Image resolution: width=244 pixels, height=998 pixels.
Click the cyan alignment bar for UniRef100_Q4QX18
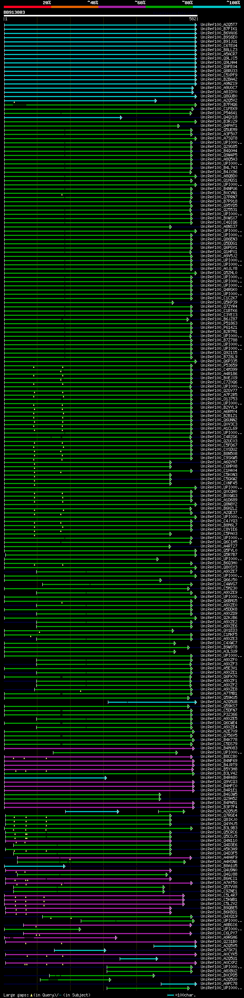pyautogui.click(x=63, y=117)
